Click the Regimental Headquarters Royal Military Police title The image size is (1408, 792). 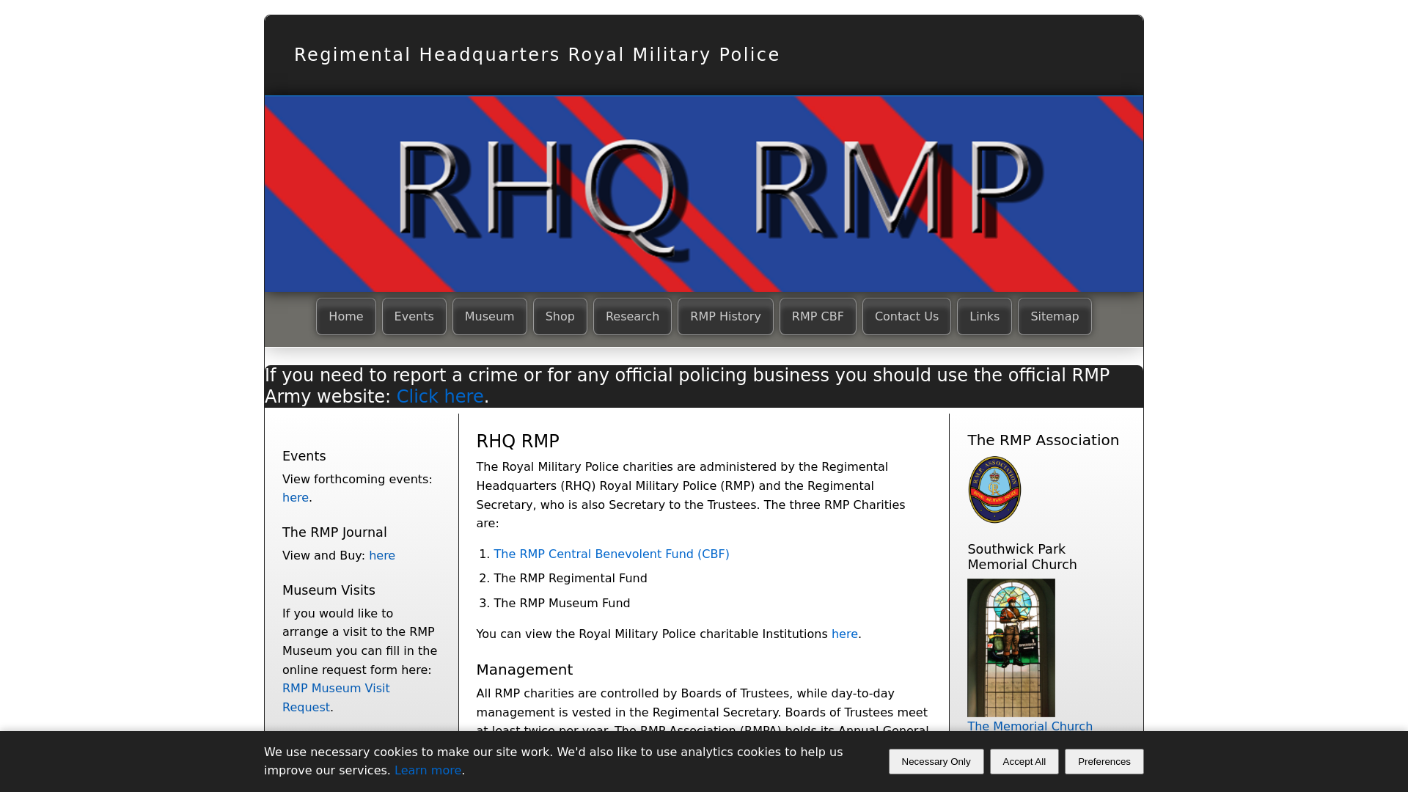coord(537,55)
